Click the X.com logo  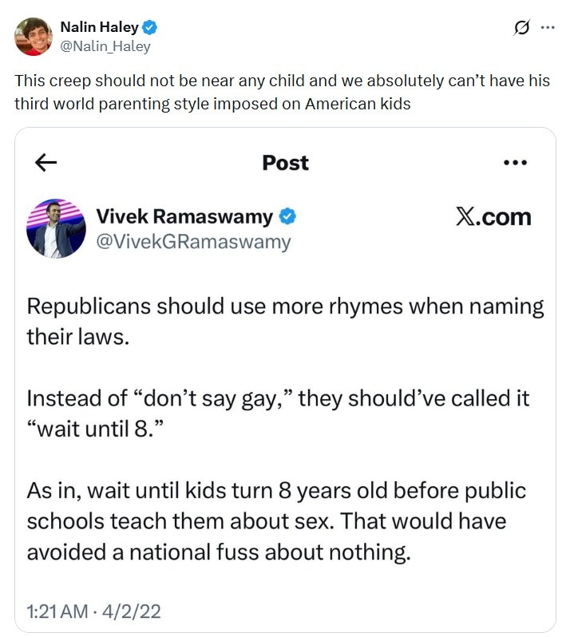[x=493, y=217]
